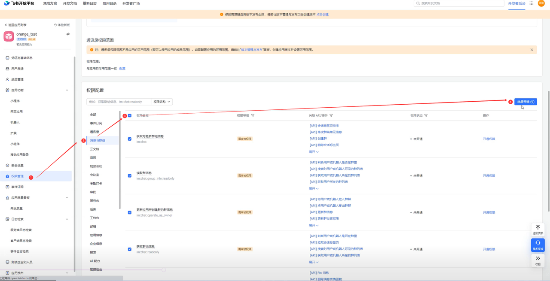The width and height of the screenshot is (550, 281).
Task: Switch to 开发者后台 tab
Action: 516,3
